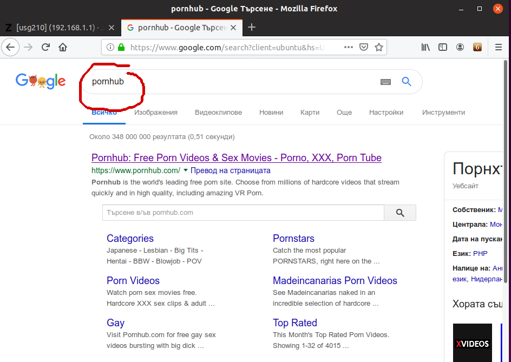Open the on-screen keyboard in search box
The width and height of the screenshot is (511, 362).
point(385,82)
